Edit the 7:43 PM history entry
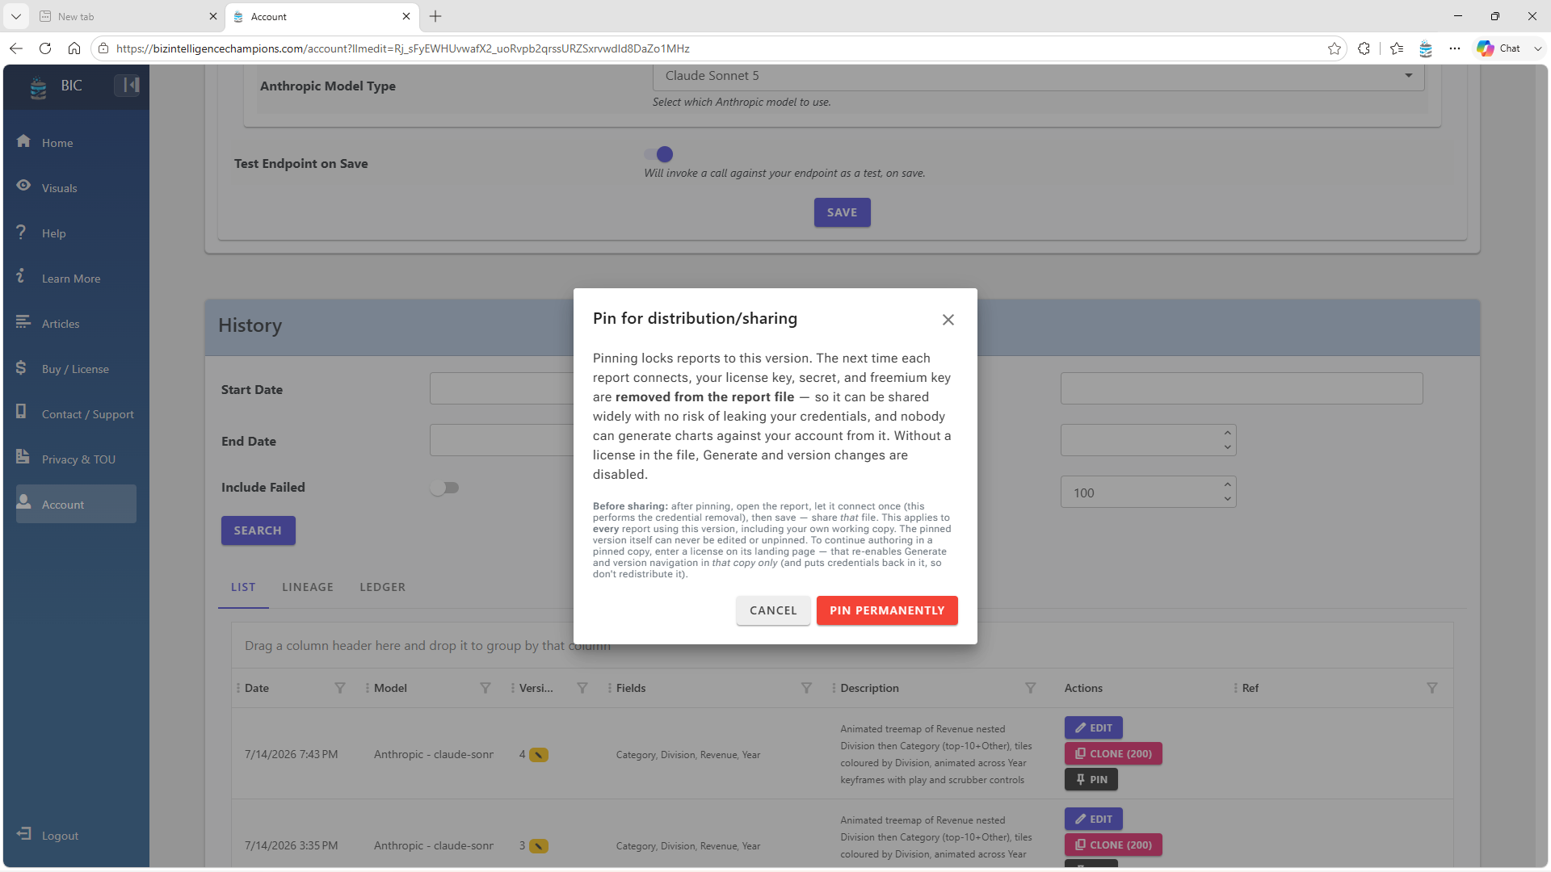The height and width of the screenshot is (872, 1551). [x=1093, y=727]
